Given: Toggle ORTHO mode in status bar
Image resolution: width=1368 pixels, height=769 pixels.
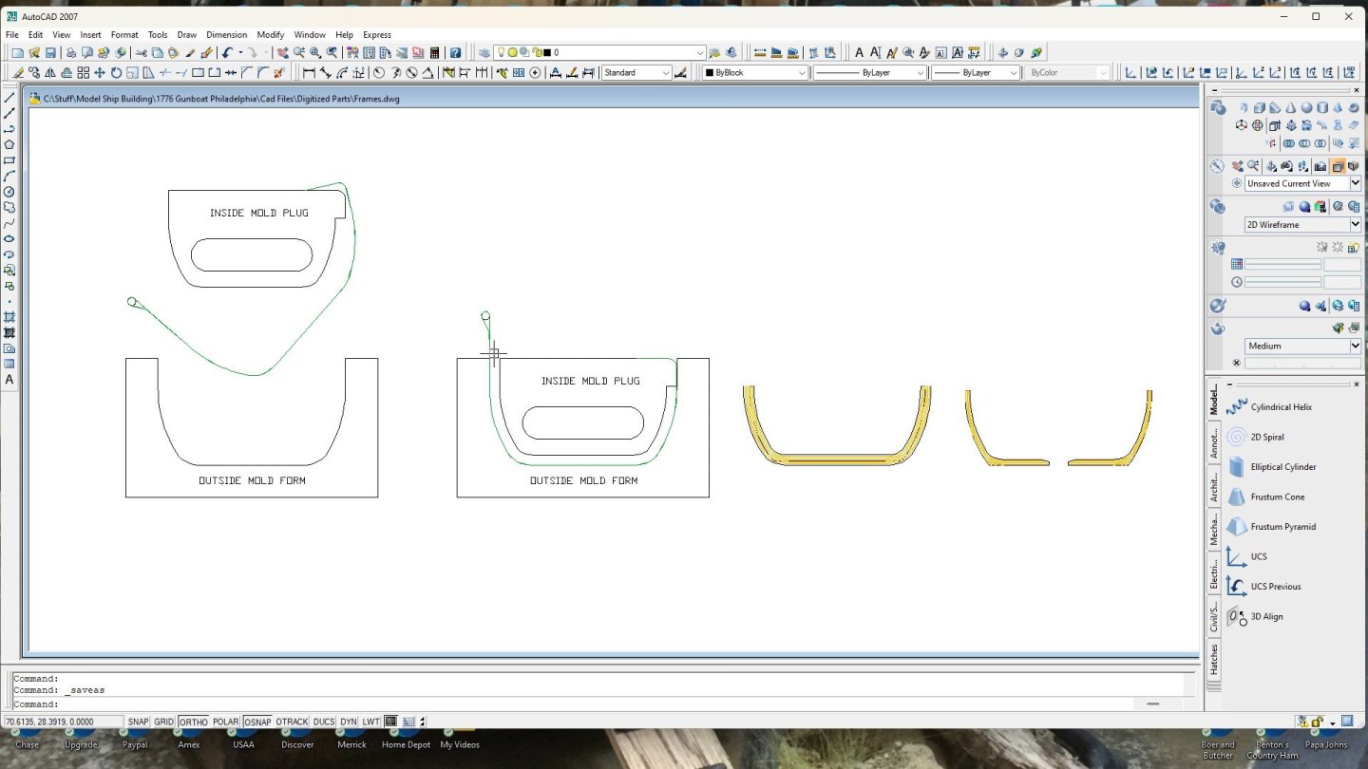Looking at the screenshot, I should 193,722.
